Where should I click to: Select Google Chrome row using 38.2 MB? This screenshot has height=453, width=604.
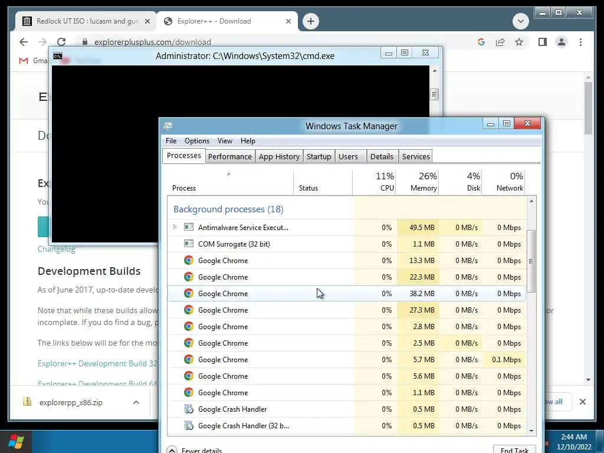347,294
